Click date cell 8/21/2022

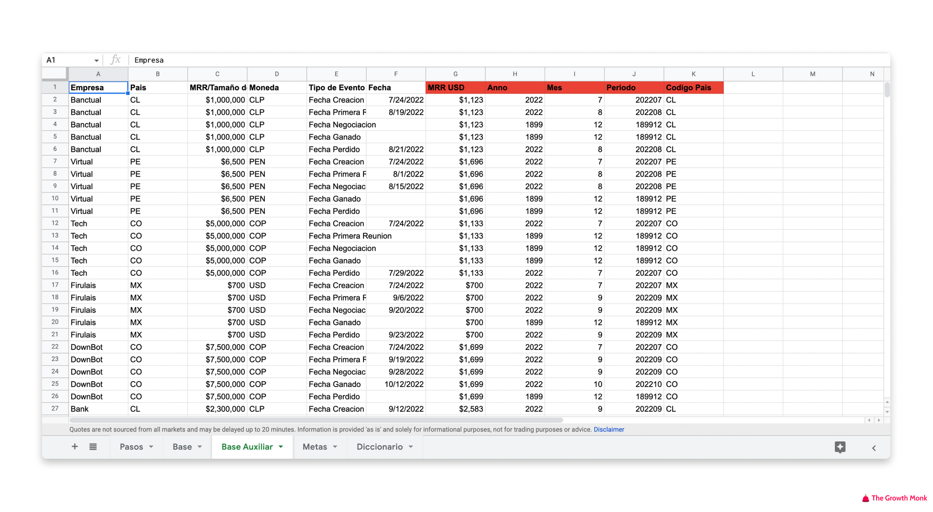click(x=396, y=150)
